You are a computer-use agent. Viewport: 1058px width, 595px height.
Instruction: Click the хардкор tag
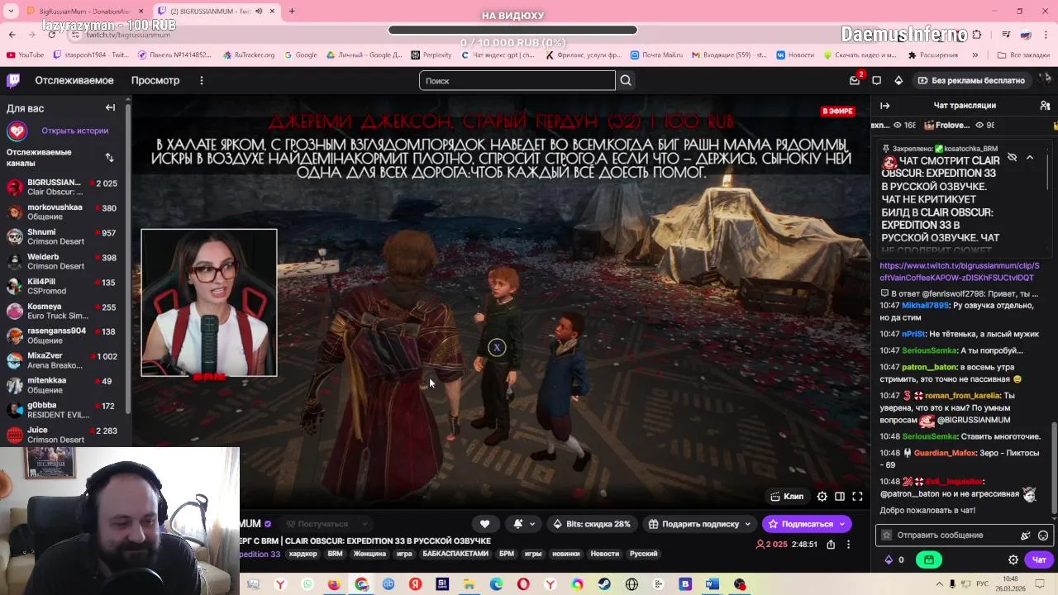click(303, 554)
